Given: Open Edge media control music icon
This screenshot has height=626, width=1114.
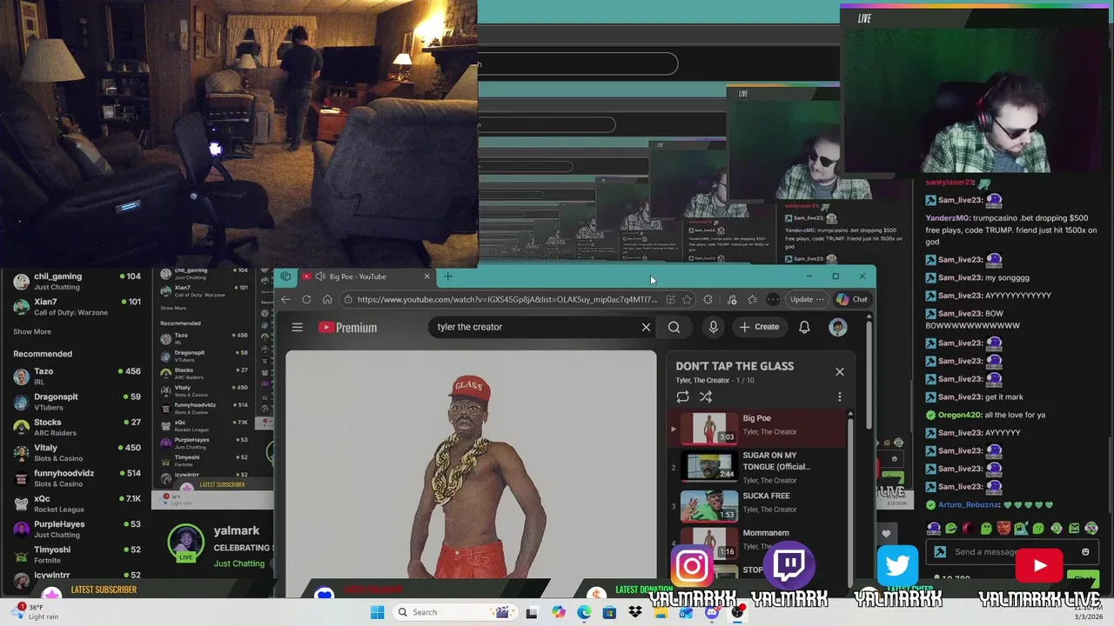Looking at the screenshot, I should [731, 299].
